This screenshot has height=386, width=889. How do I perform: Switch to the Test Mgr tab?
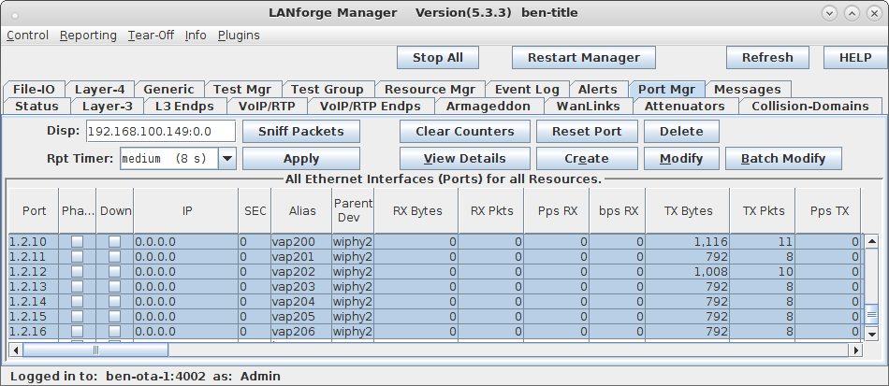[242, 90]
